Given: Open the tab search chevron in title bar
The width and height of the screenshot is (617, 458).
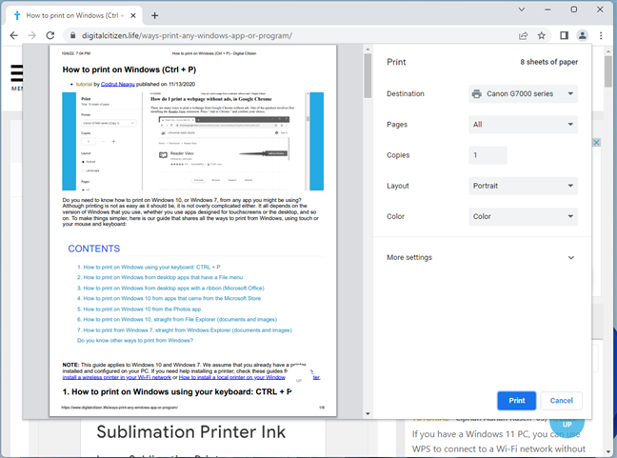Looking at the screenshot, I should 522,10.
